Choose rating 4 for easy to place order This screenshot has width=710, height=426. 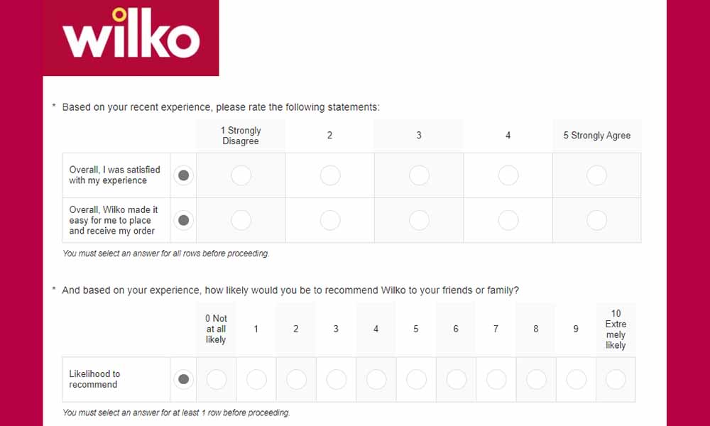coord(508,220)
